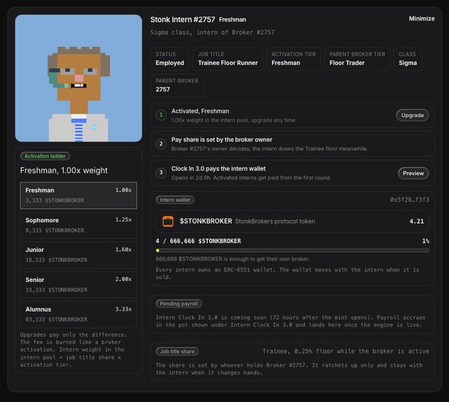Viewport: 449px width, 402px height.
Task: Click 'StonkBrokers protocol token' description
Action: point(275,221)
